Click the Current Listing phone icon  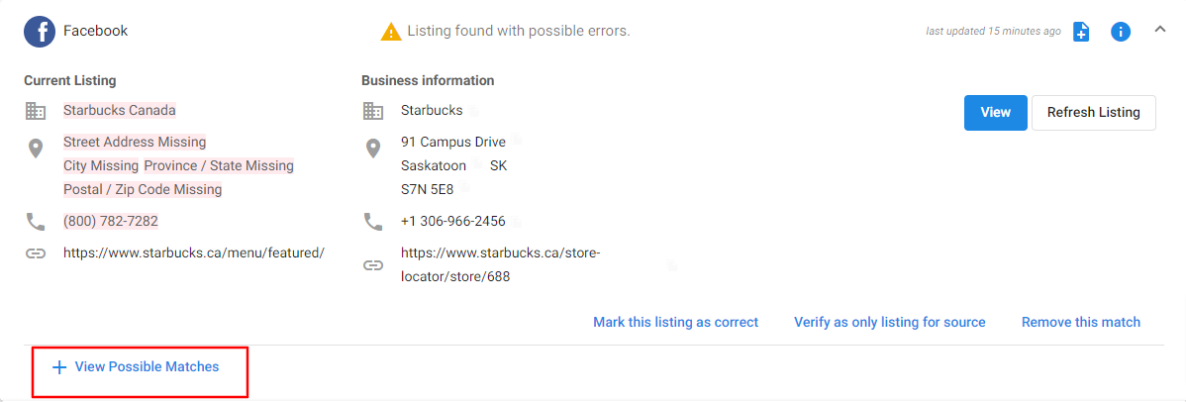pos(36,221)
